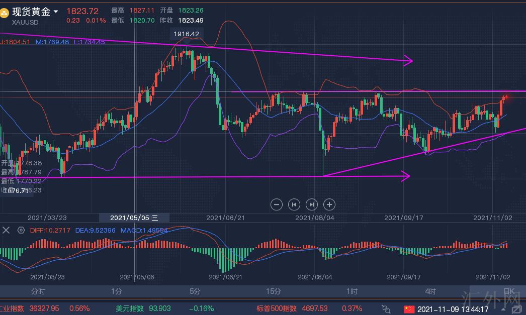This screenshot has height=315, width=526.
Task: Choose the 1时 timeframe
Action: (352, 291)
